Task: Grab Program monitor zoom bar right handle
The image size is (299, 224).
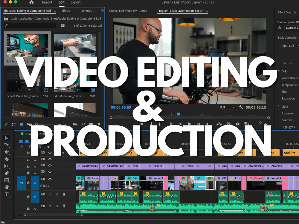Action: click(269, 118)
